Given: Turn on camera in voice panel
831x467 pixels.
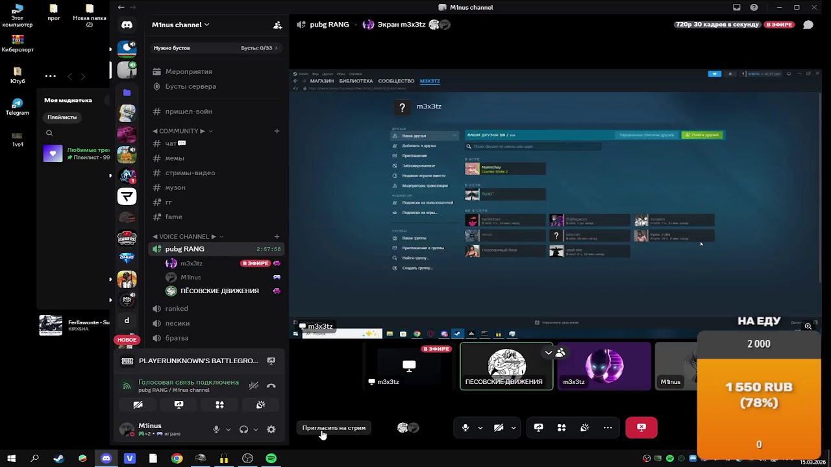Looking at the screenshot, I should [x=138, y=405].
